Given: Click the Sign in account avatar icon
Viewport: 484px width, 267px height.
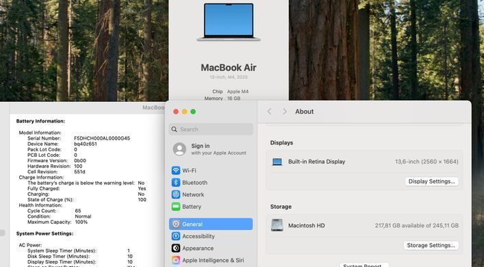Looking at the screenshot, I should pyautogui.click(x=179, y=149).
